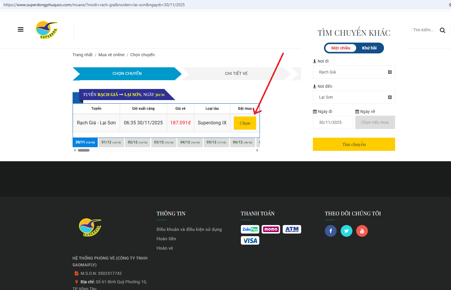Click the search magnifier icon
Image resolution: width=451 pixels, height=290 pixels.
442,30
